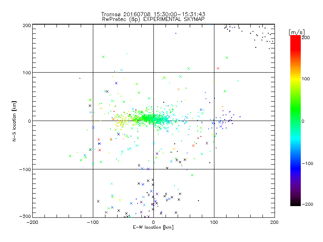Click the subtitle "RwPretec (8p) EXPERIMENTAL SKYMAP"
323x242 pixels.
click(153, 19)
